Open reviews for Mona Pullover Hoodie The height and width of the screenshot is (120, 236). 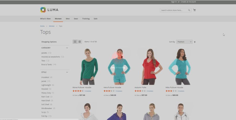pos(88,91)
